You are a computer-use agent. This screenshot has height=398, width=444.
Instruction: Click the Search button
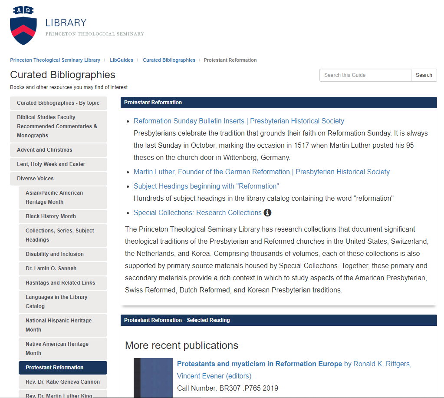[x=424, y=75]
